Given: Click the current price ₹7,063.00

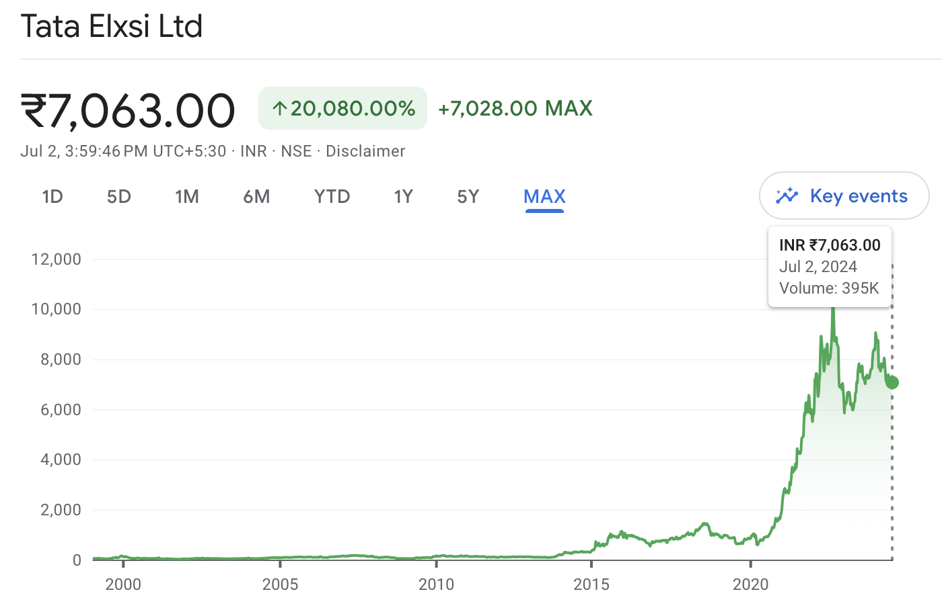Looking at the screenshot, I should (128, 110).
